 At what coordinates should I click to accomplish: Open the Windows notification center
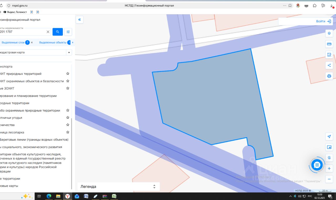pyautogui.click(x=330, y=196)
